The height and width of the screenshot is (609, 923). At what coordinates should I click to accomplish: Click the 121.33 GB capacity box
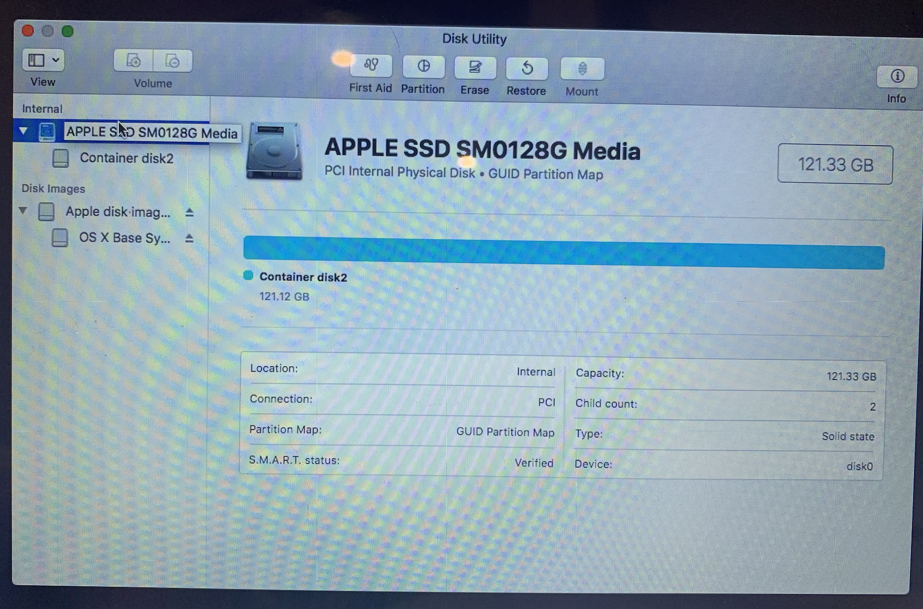tap(835, 164)
